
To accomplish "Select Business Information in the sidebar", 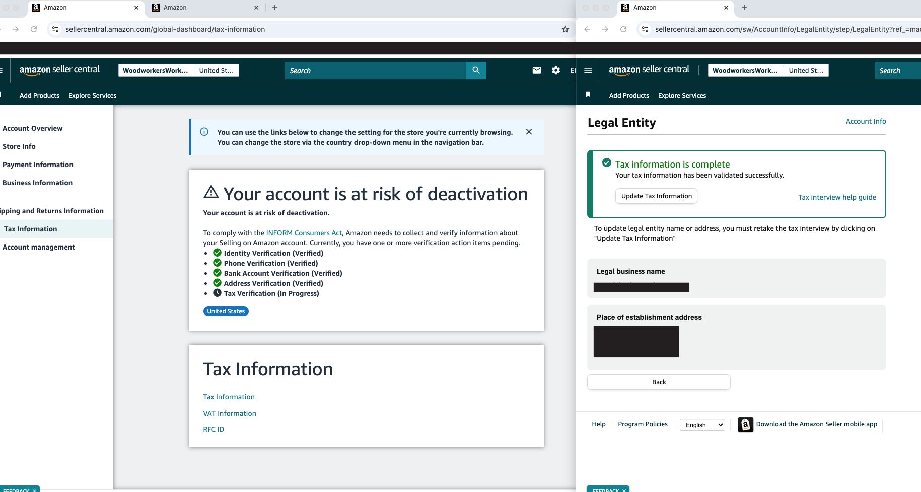I will click(x=37, y=183).
